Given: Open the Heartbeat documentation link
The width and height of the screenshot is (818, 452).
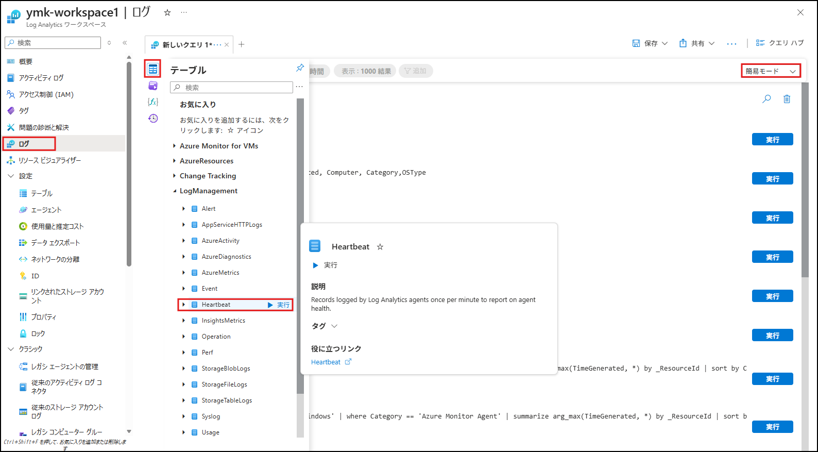Looking at the screenshot, I should coord(331,362).
